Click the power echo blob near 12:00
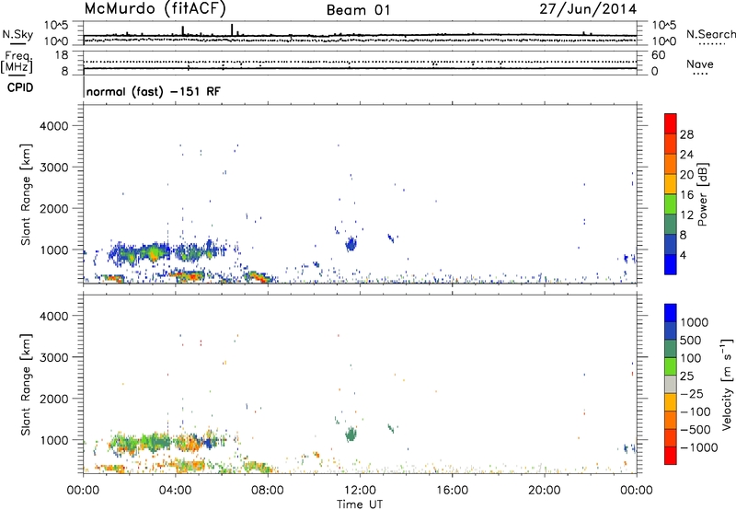The image size is (736, 510). (351, 244)
